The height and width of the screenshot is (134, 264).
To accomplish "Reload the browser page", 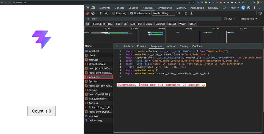I will tap(9, 2).
